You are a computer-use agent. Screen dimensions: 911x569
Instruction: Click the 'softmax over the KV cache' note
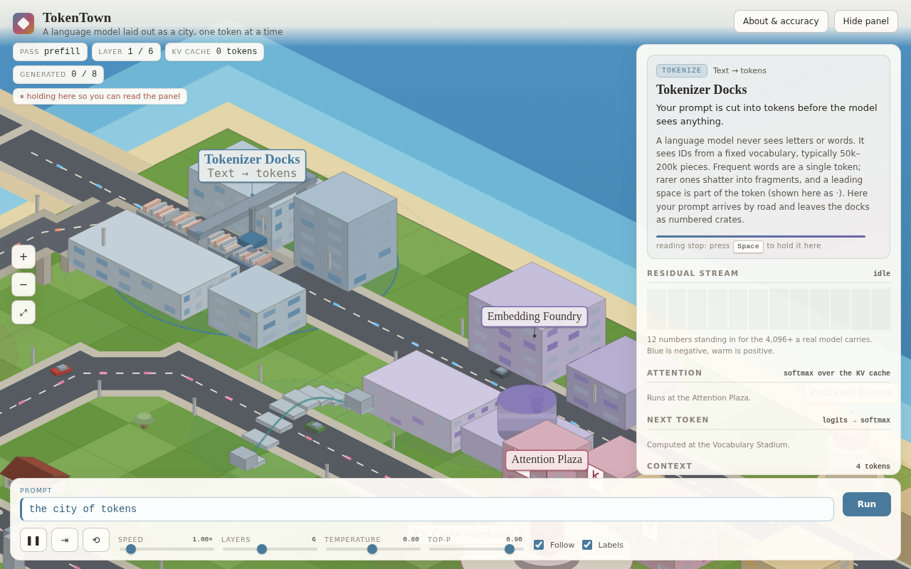(x=837, y=373)
